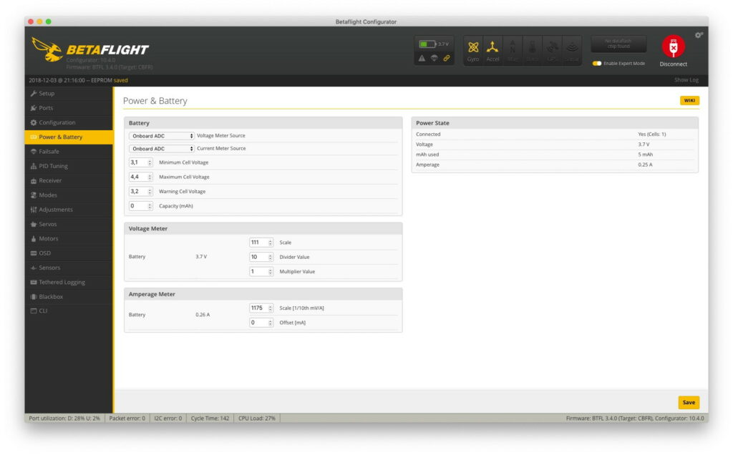This screenshot has height=455, width=733.
Task: Toggle Enable Expert Mode switch
Action: 597,64
